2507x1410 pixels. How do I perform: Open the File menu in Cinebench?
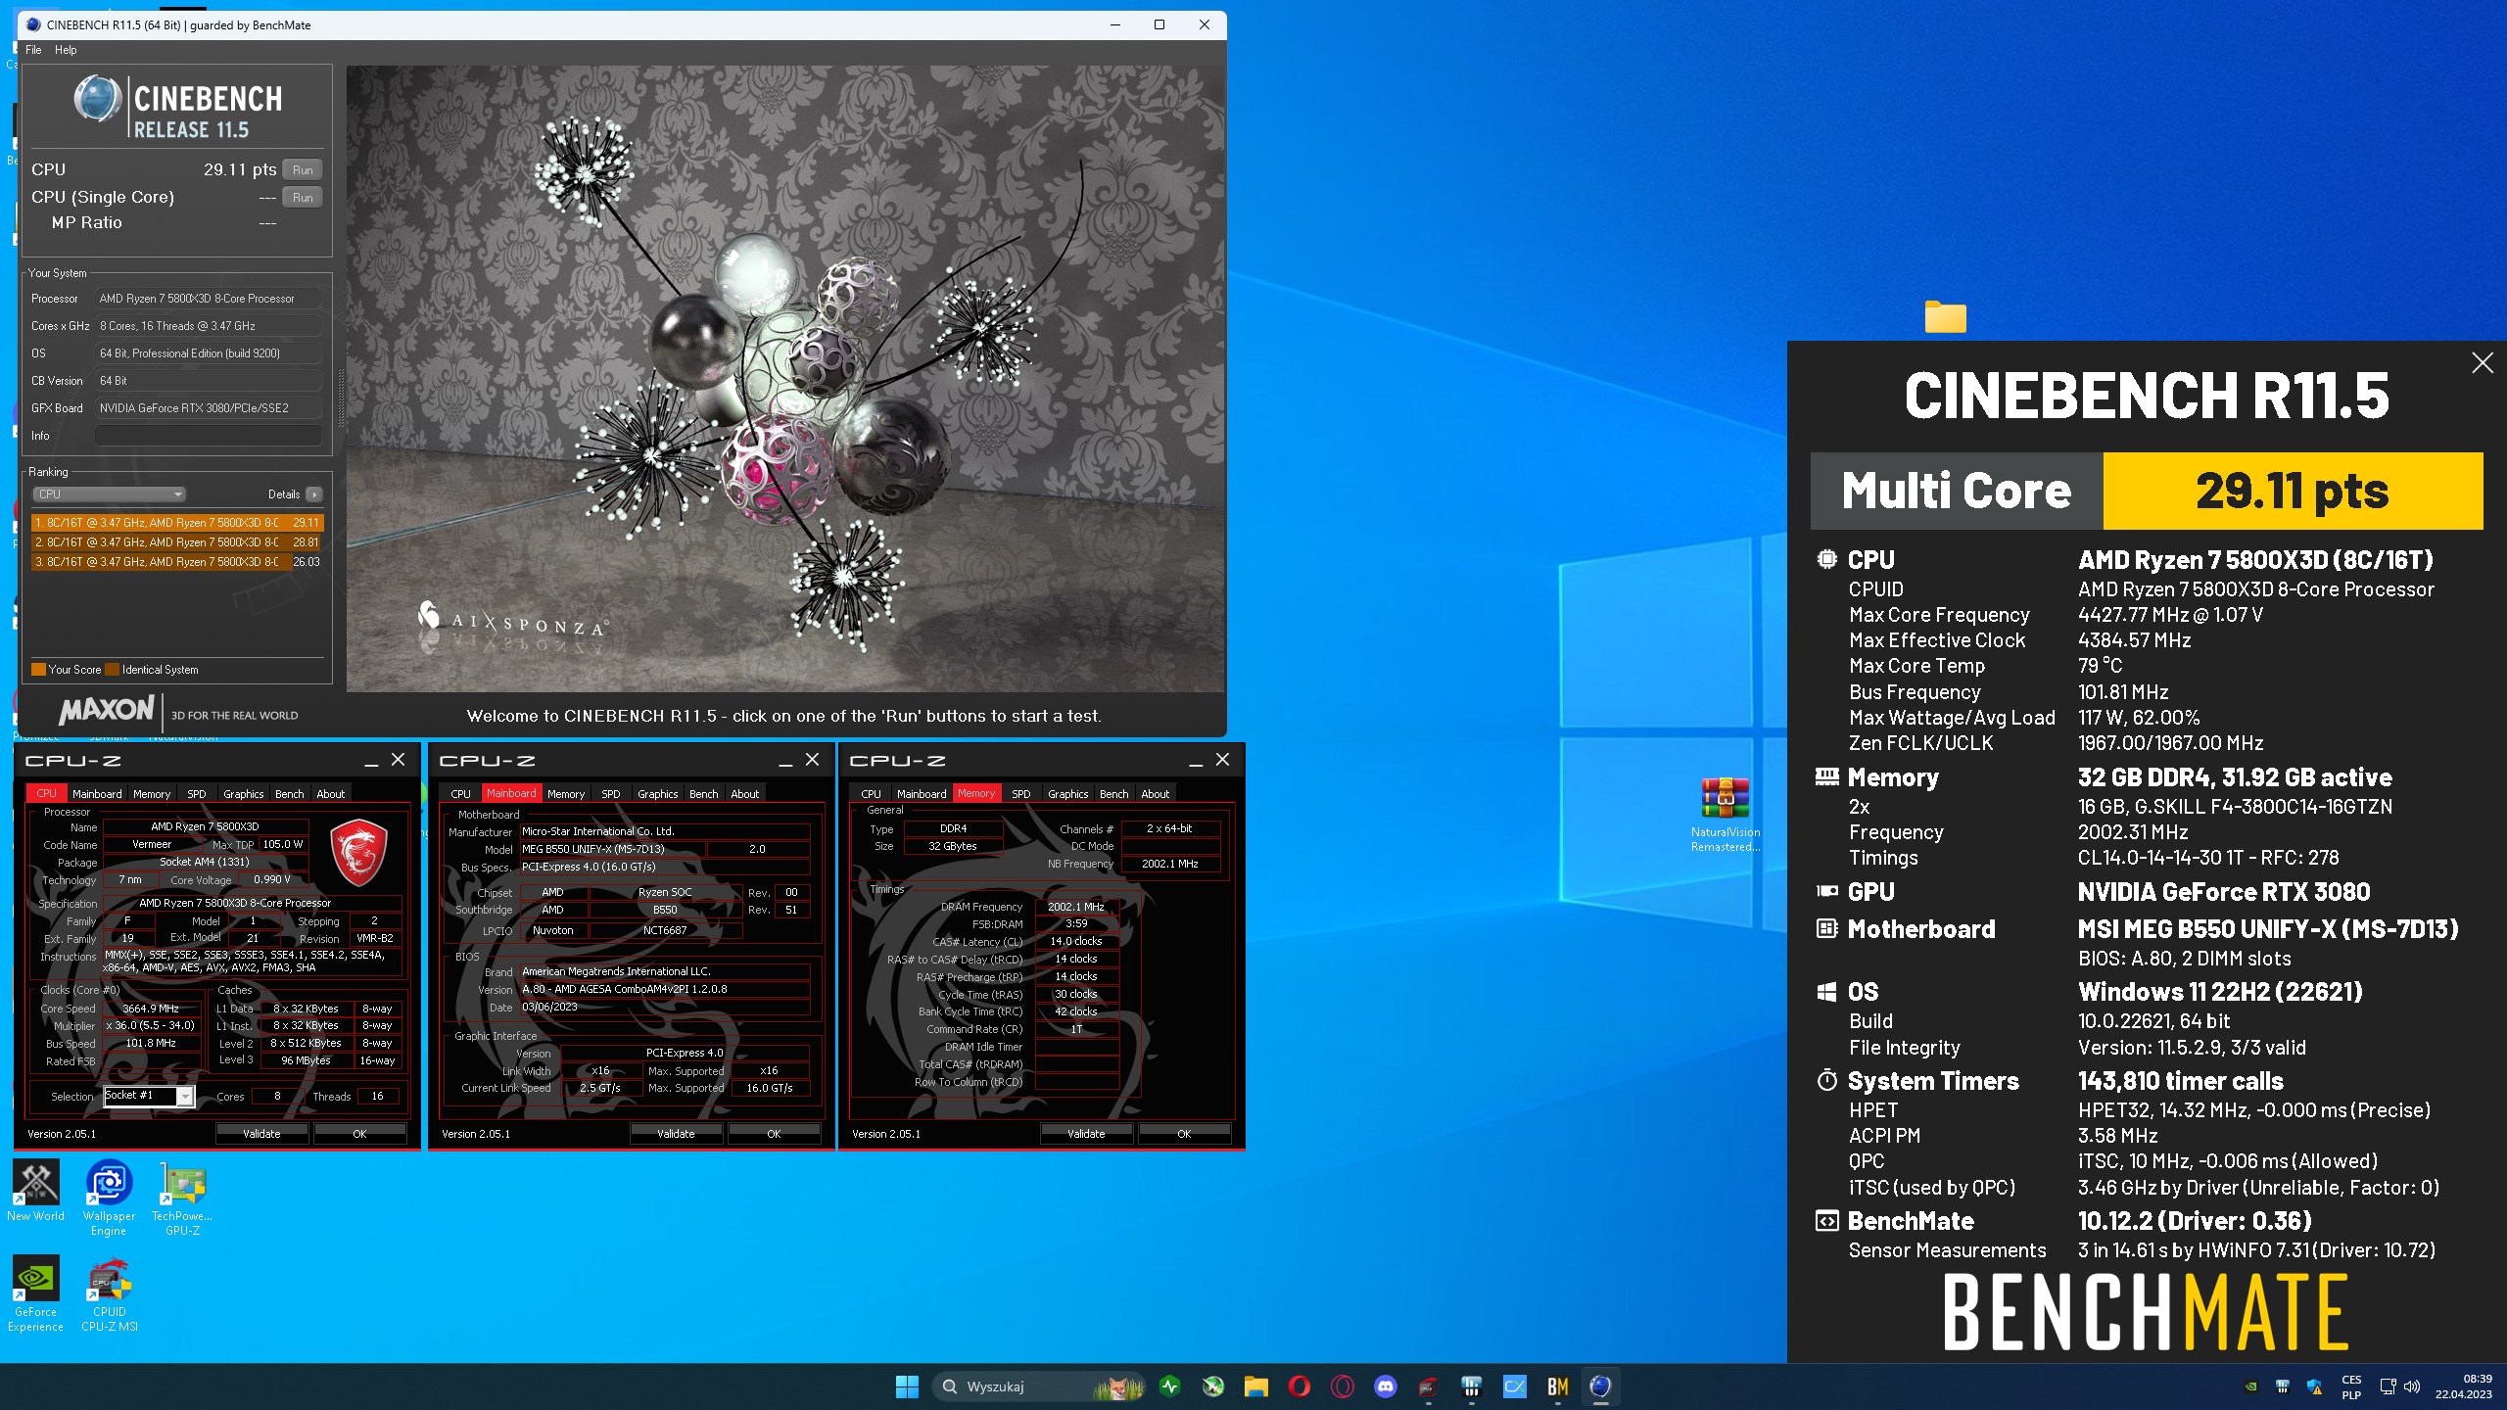click(x=33, y=50)
